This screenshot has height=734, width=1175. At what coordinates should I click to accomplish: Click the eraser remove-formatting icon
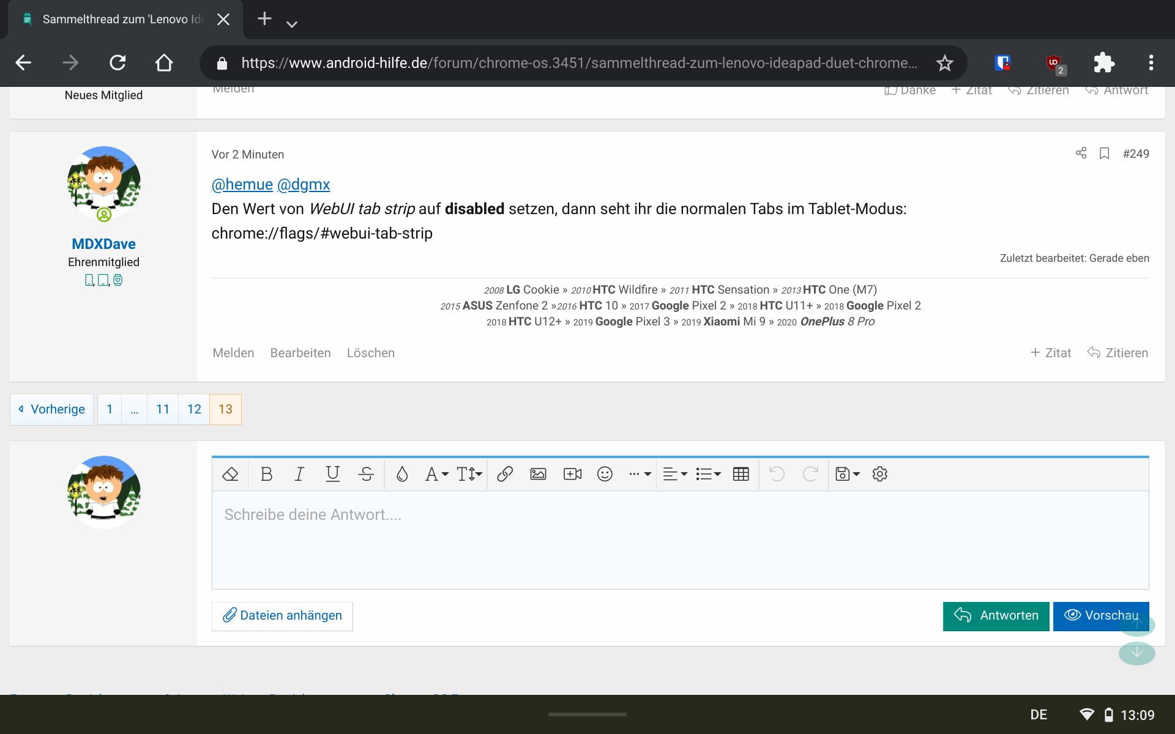(x=230, y=474)
